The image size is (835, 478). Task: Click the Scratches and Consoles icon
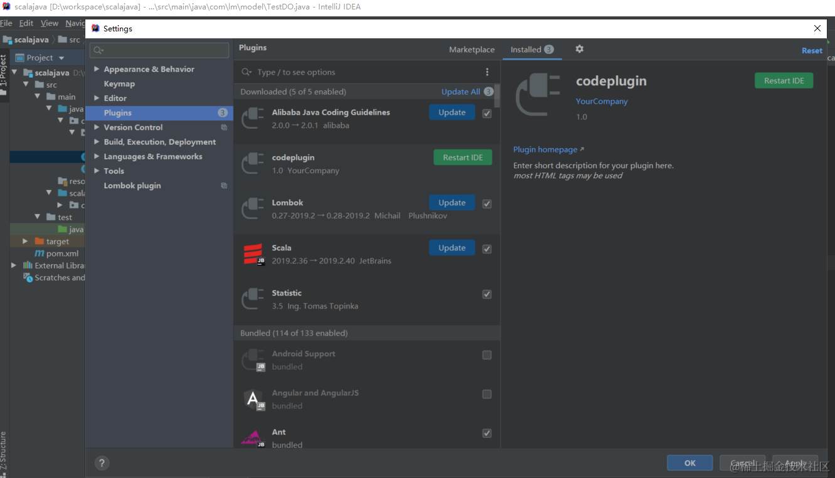click(28, 277)
